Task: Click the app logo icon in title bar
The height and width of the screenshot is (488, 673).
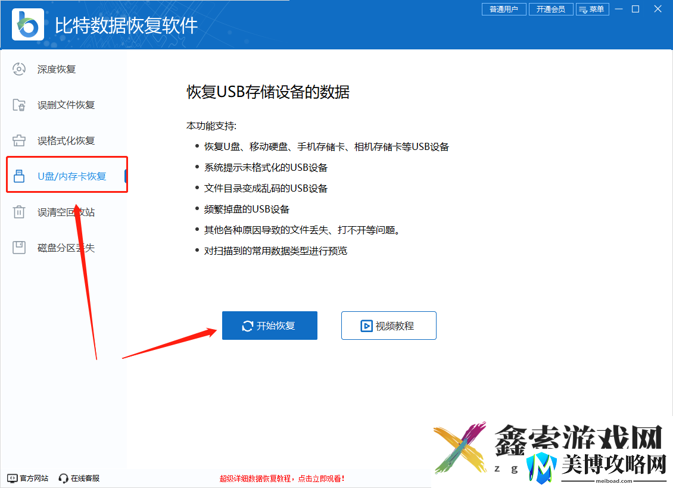Action: click(28, 24)
